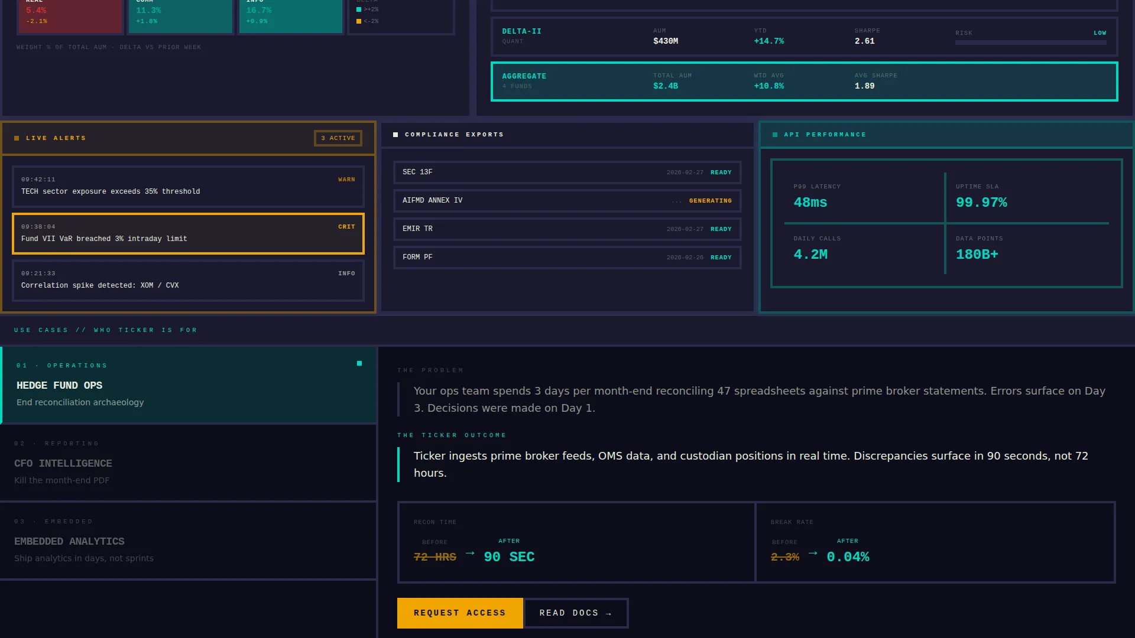The height and width of the screenshot is (638, 1135).
Task: Click the struck-through 2.3% break rate
Action: [x=784, y=557]
